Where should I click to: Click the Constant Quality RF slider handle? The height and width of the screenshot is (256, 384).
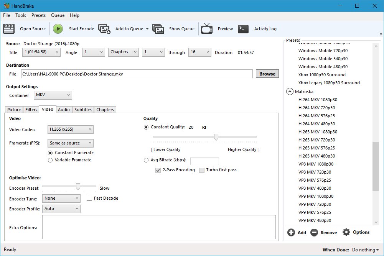[216, 137]
